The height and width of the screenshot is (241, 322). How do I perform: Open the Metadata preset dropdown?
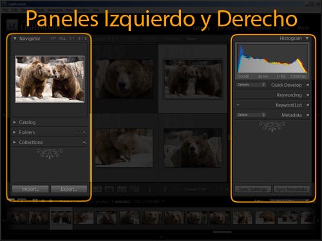(x=251, y=115)
